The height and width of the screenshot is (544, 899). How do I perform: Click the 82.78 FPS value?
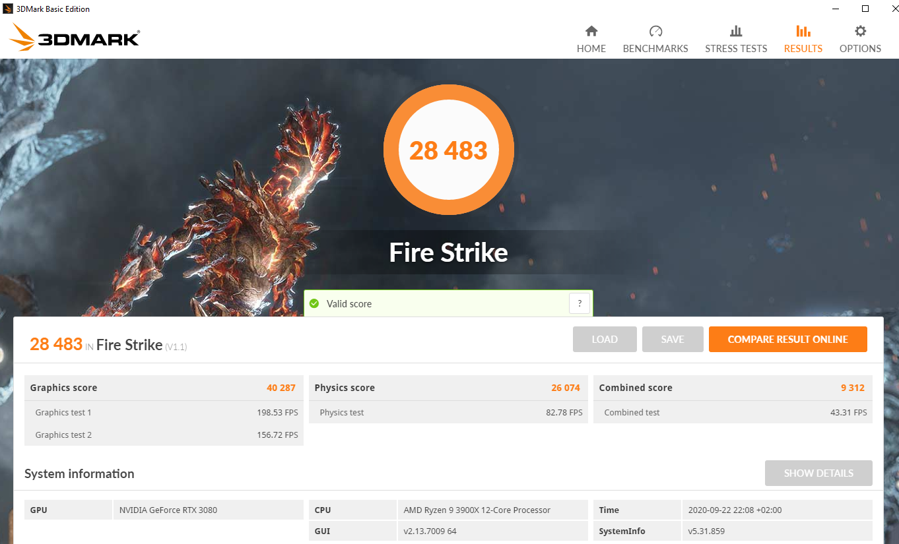pos(564,413)
